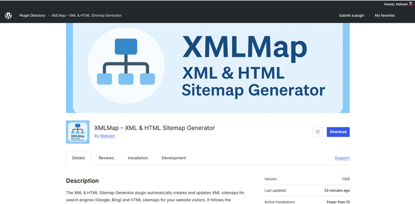The height and width of the screenshot is (204, 415).
Task: Click the XMLMap banner image
Action: (207, 68)
